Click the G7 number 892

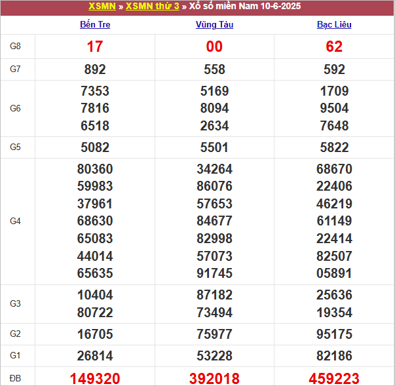tap(95, 69)
